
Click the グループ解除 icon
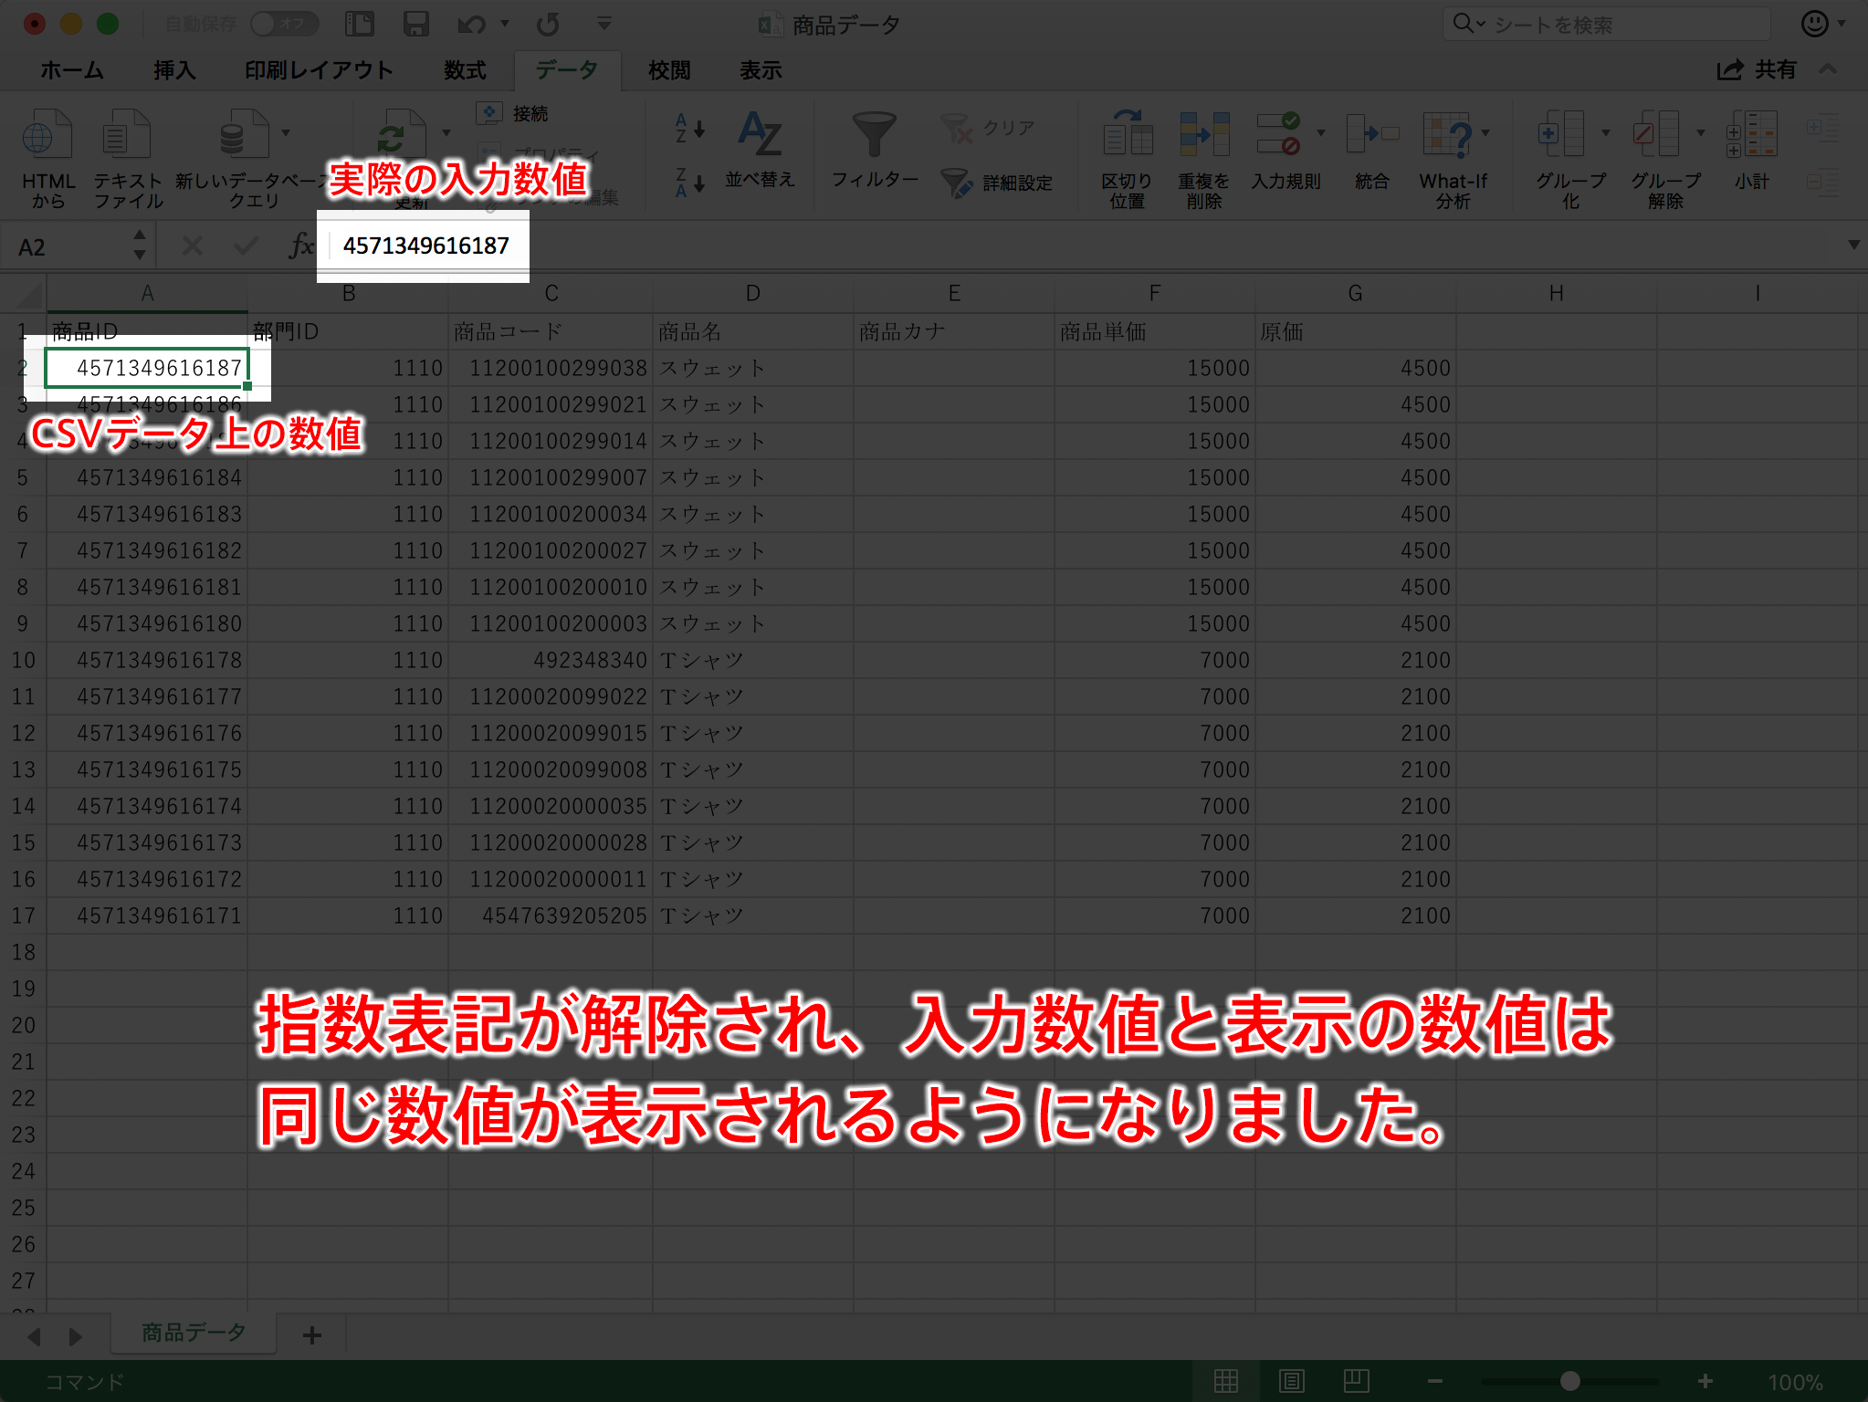pos(1656,133)
